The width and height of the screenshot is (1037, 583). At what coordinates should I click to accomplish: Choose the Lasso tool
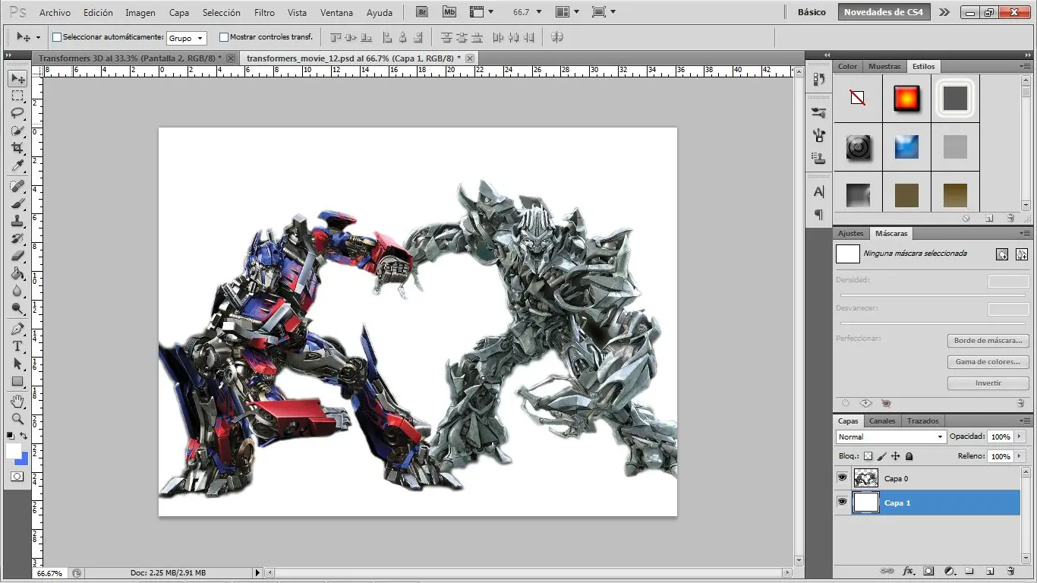(17, 114)
